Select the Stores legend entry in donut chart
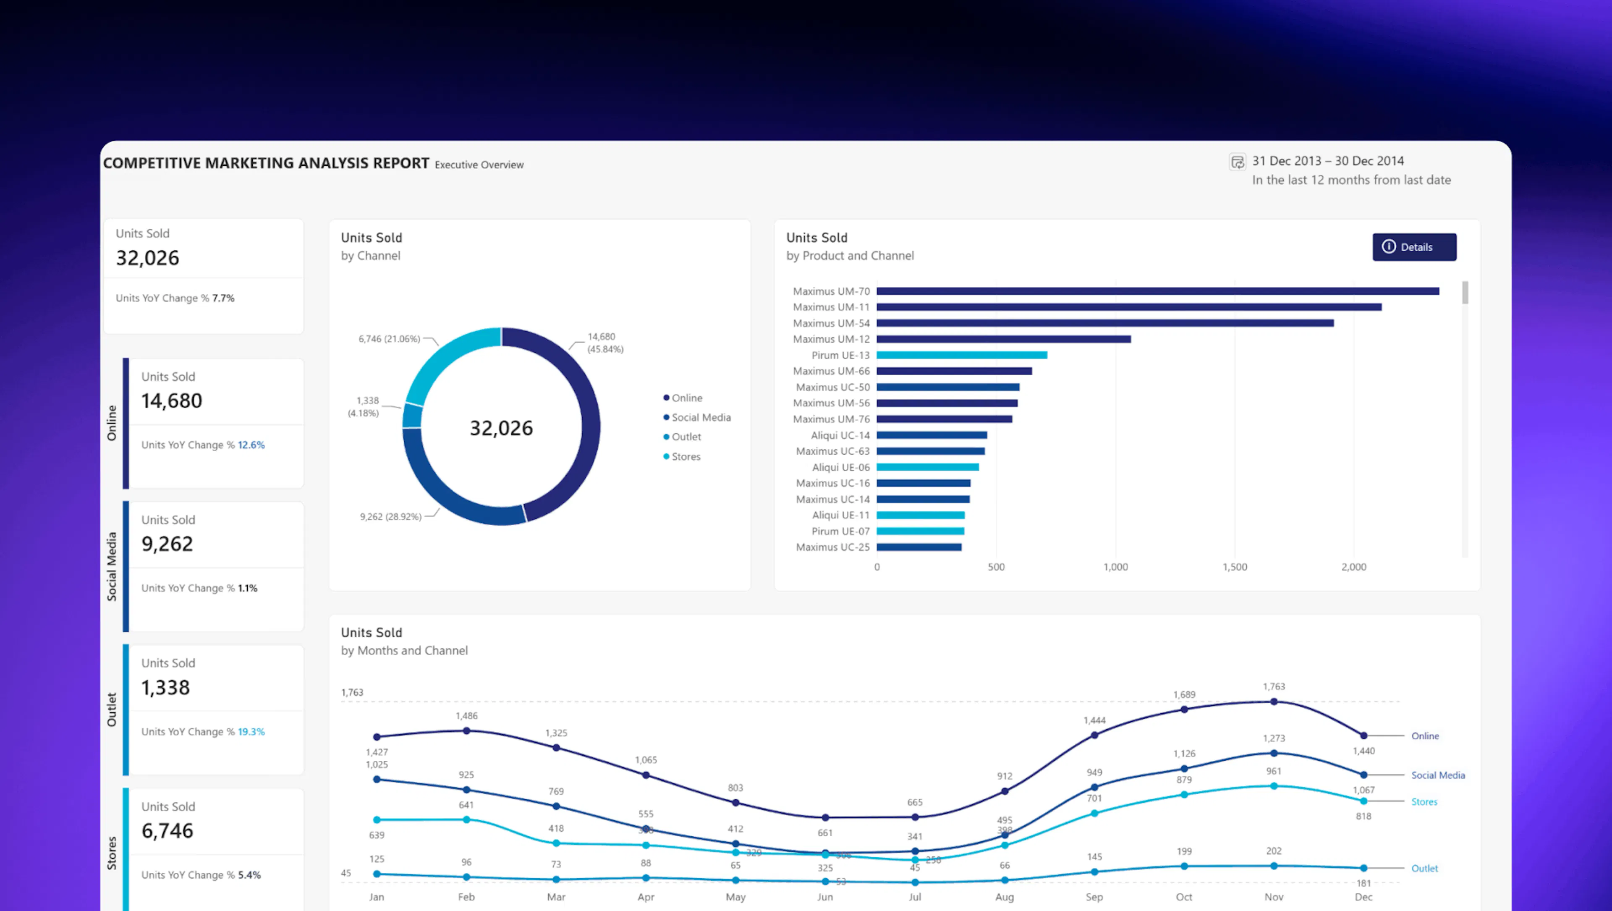Viewport: 1612px width, 911px height. click(x=682, y=457)
